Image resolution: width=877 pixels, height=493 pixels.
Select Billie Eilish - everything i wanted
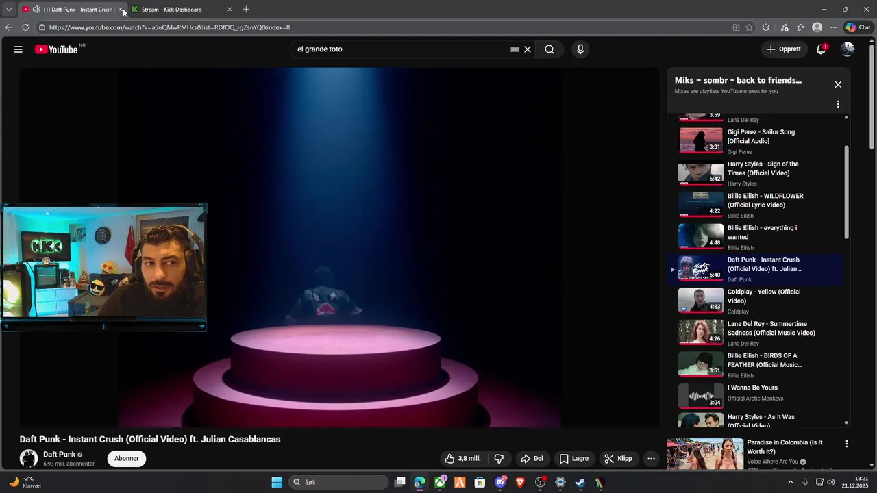tap(757, 237)
